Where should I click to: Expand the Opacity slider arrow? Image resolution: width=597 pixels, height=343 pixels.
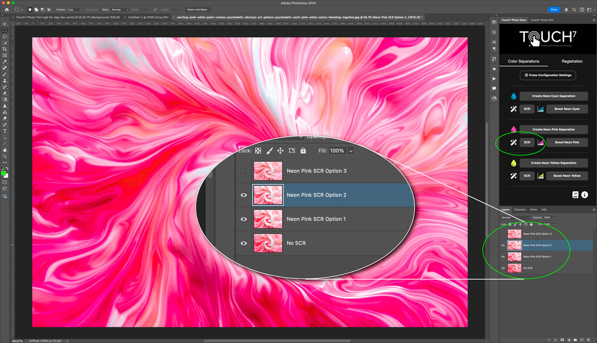coord(554,217)
